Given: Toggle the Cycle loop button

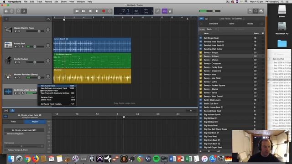Looking at the screenshot, I should tap(109, 11).
